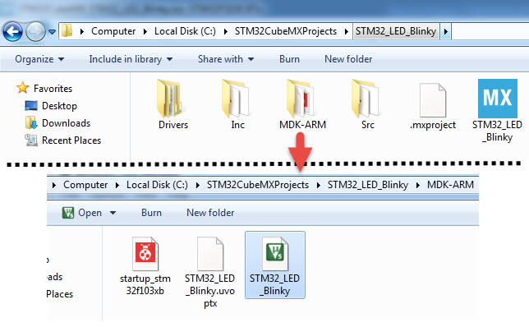Select the STM32_LED_Blinky Keil uVision project file

click(x=275, y=265)
